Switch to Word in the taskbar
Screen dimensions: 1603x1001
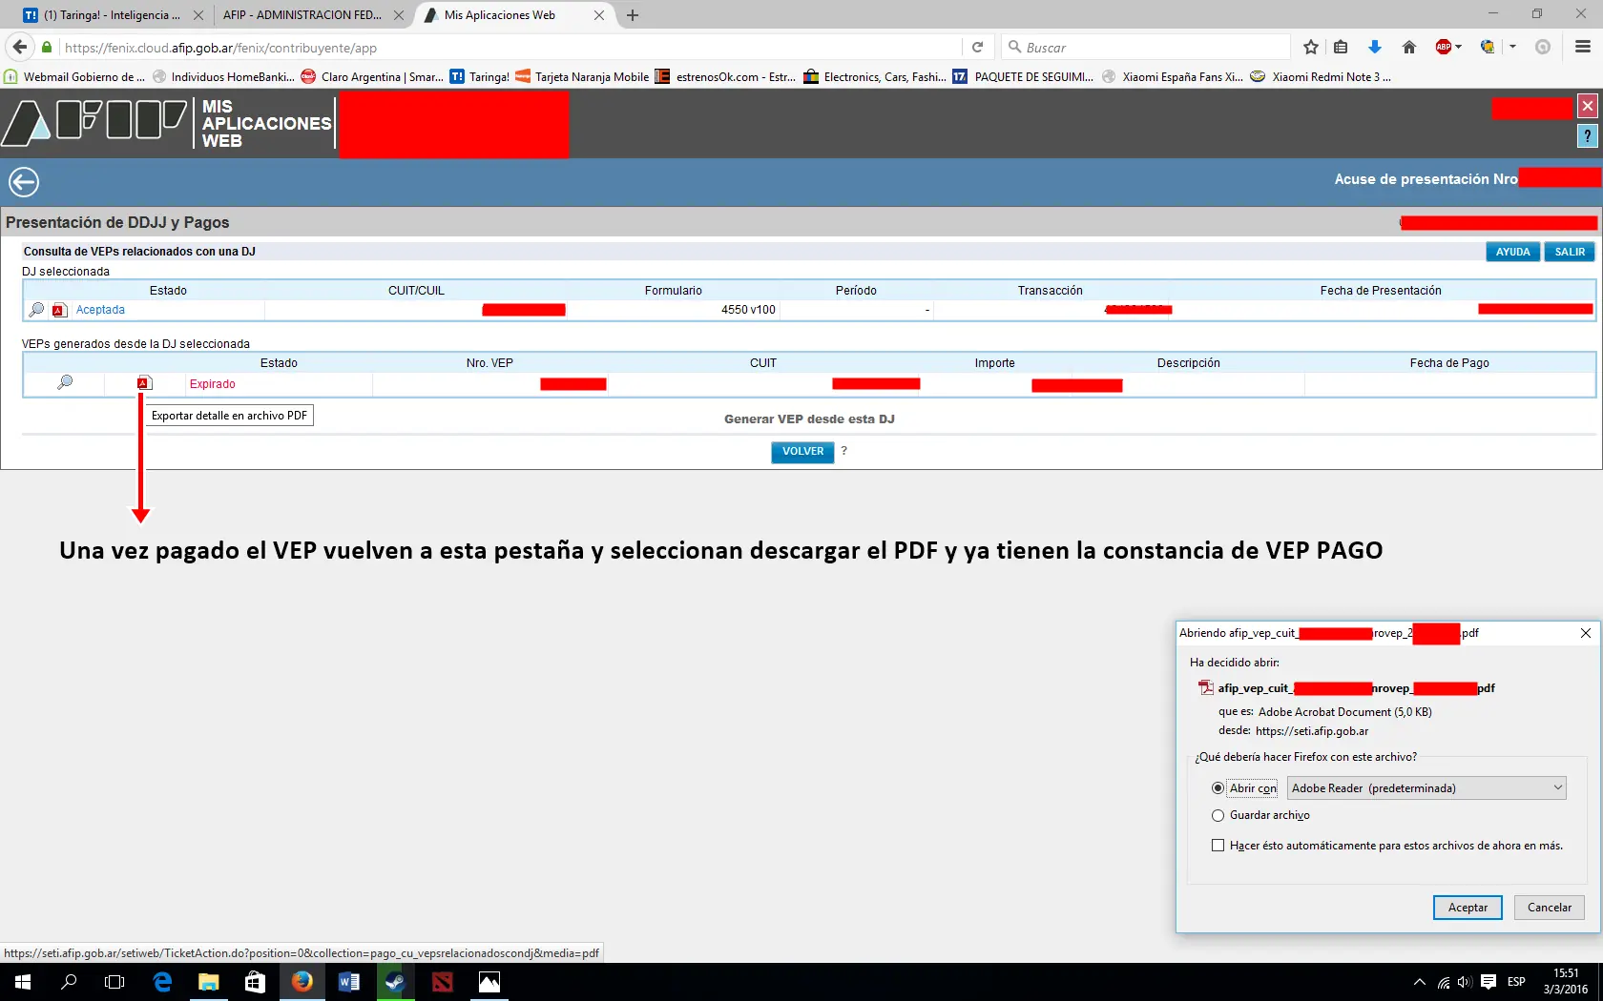tap(348, 982)
